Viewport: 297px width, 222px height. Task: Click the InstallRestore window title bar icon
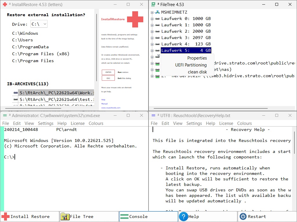[5, 4]
